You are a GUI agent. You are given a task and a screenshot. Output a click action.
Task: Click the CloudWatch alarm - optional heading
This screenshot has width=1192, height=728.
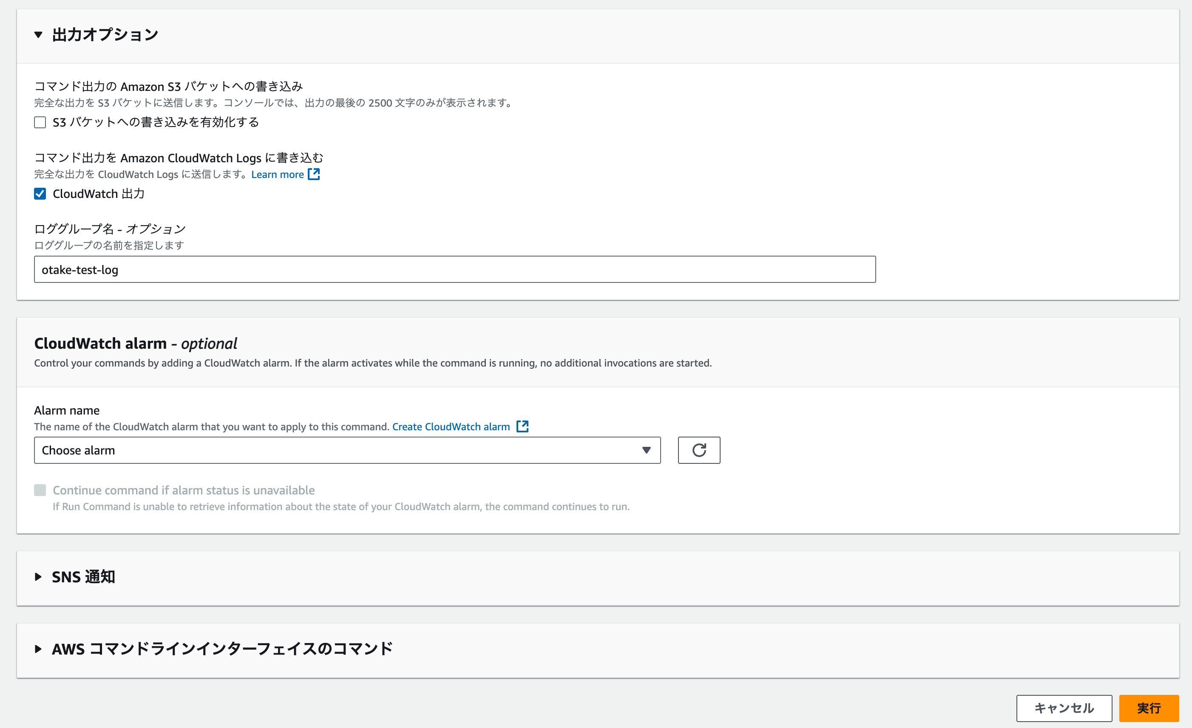(136, 343)
